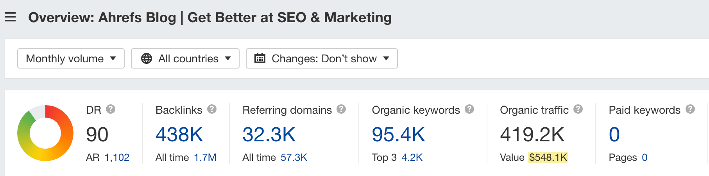Open all-time backlinks 1.7M link
The width and height of the screenshot is (709, 176).
pyautogui.click(x=205, y=157)
